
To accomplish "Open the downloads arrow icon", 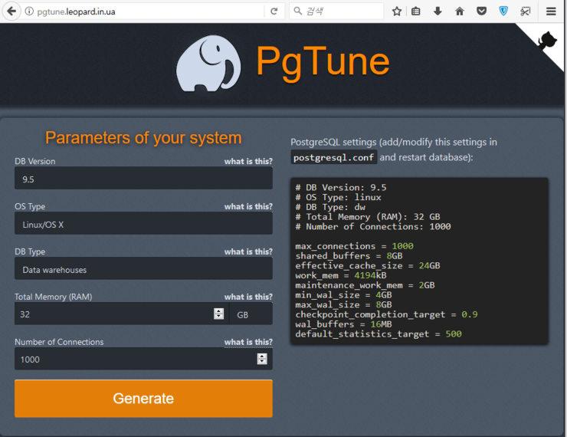I will [x=438, y=11].
